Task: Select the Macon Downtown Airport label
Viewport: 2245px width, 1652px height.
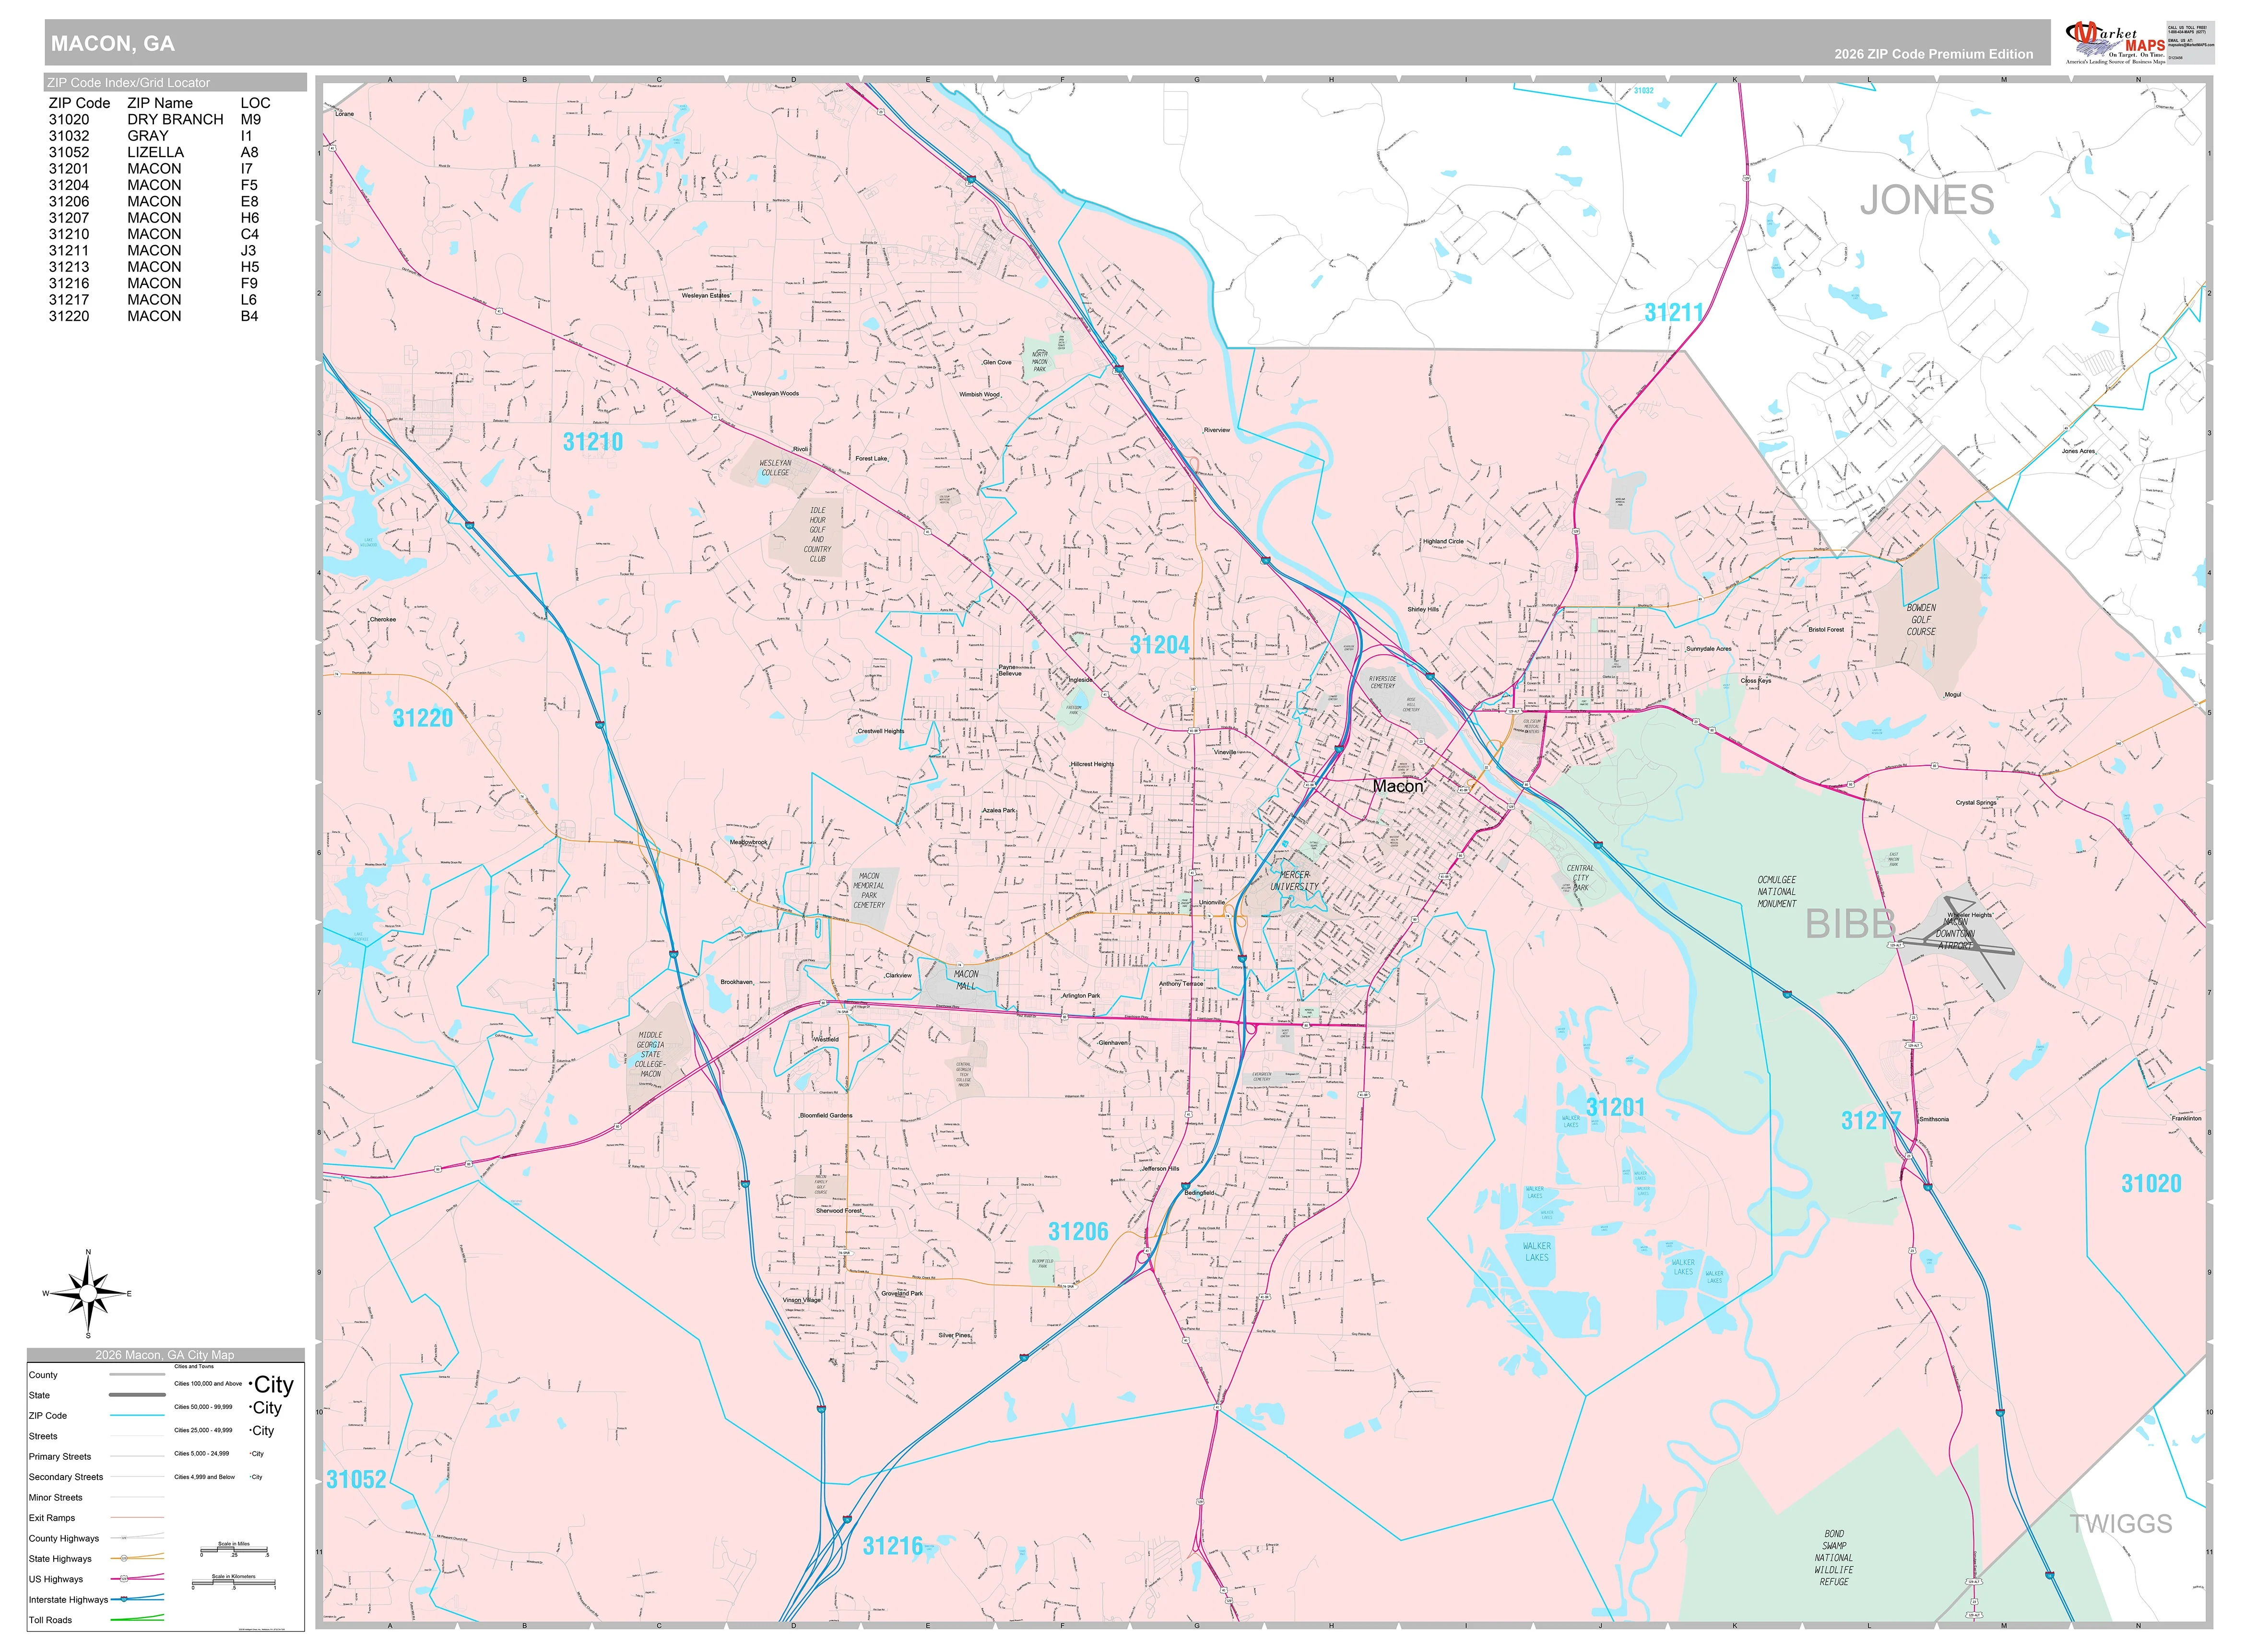Action: (x=1956, y=934)
